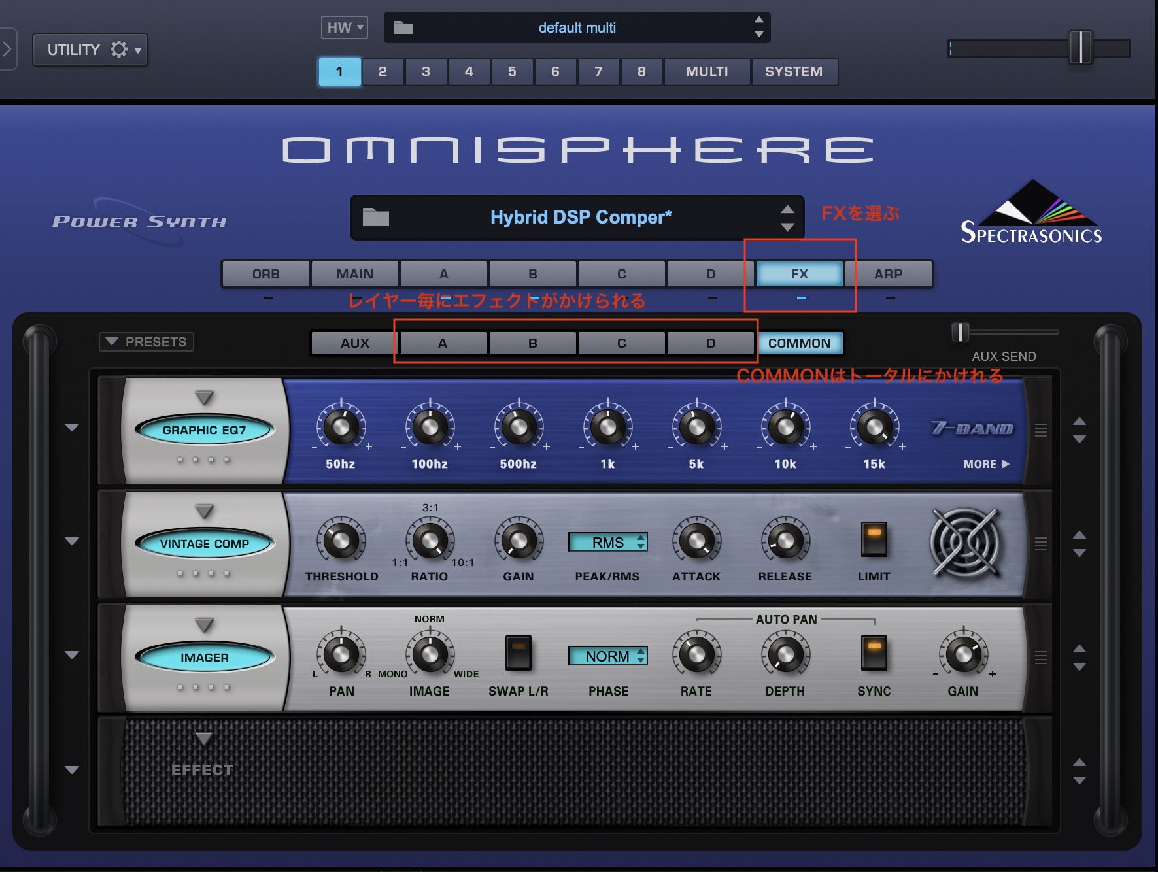
Task: Click the Spectrasonics logo
Action: click(1031, 212)
